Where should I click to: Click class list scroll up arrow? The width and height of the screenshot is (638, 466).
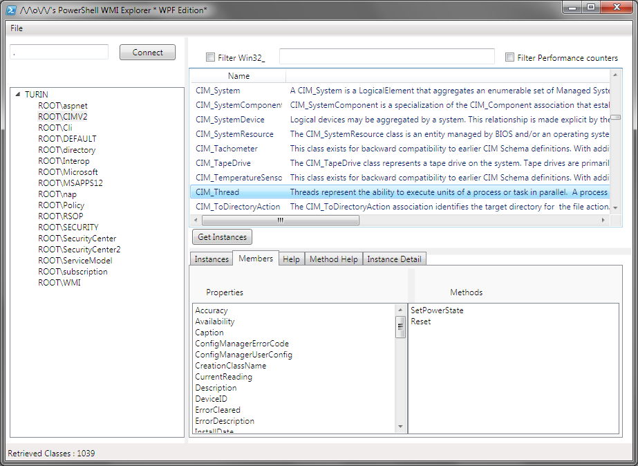click(615, 75)
